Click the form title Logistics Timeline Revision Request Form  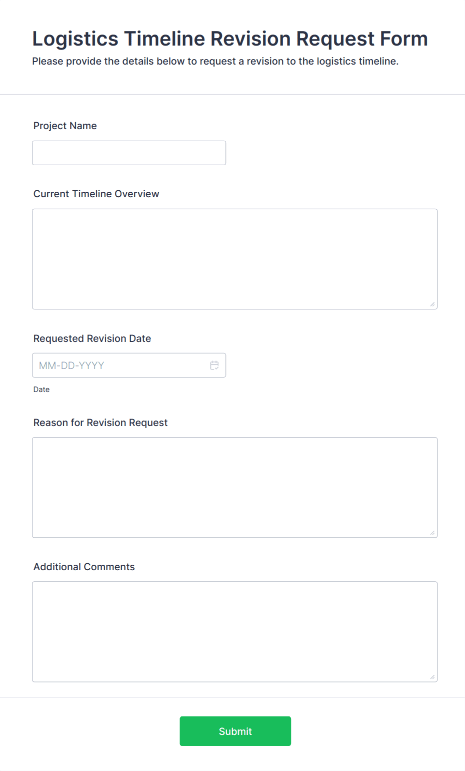coord(230,39)
